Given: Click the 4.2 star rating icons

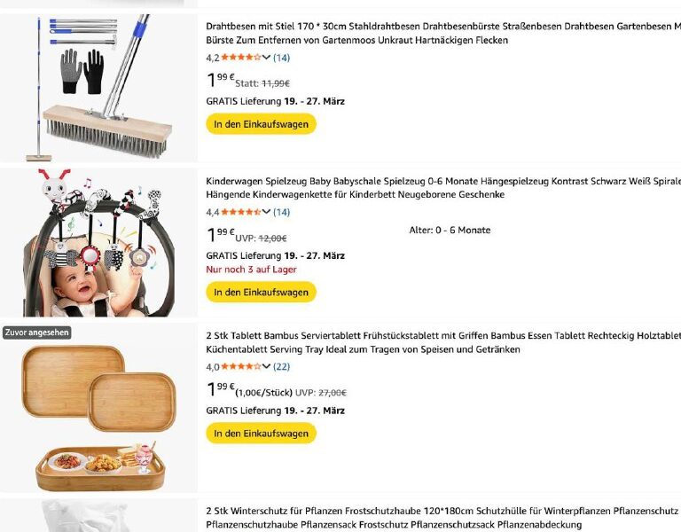Looking at the screenshot, I should 240,58.
